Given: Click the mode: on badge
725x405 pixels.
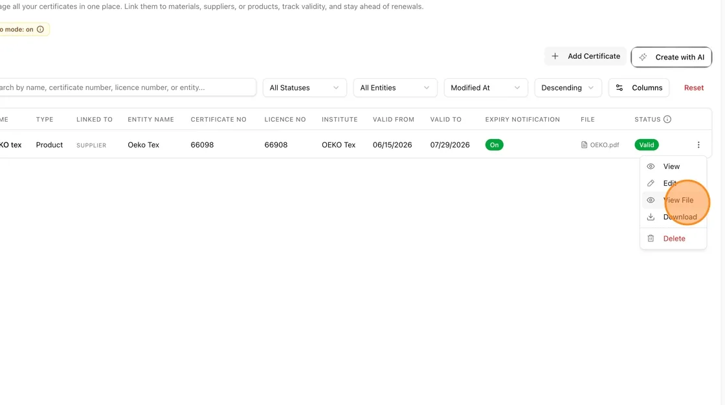Looking at the screenshot, I should [23, 29].
